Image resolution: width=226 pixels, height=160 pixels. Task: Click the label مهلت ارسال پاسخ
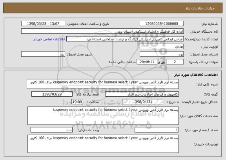[203, 62]
